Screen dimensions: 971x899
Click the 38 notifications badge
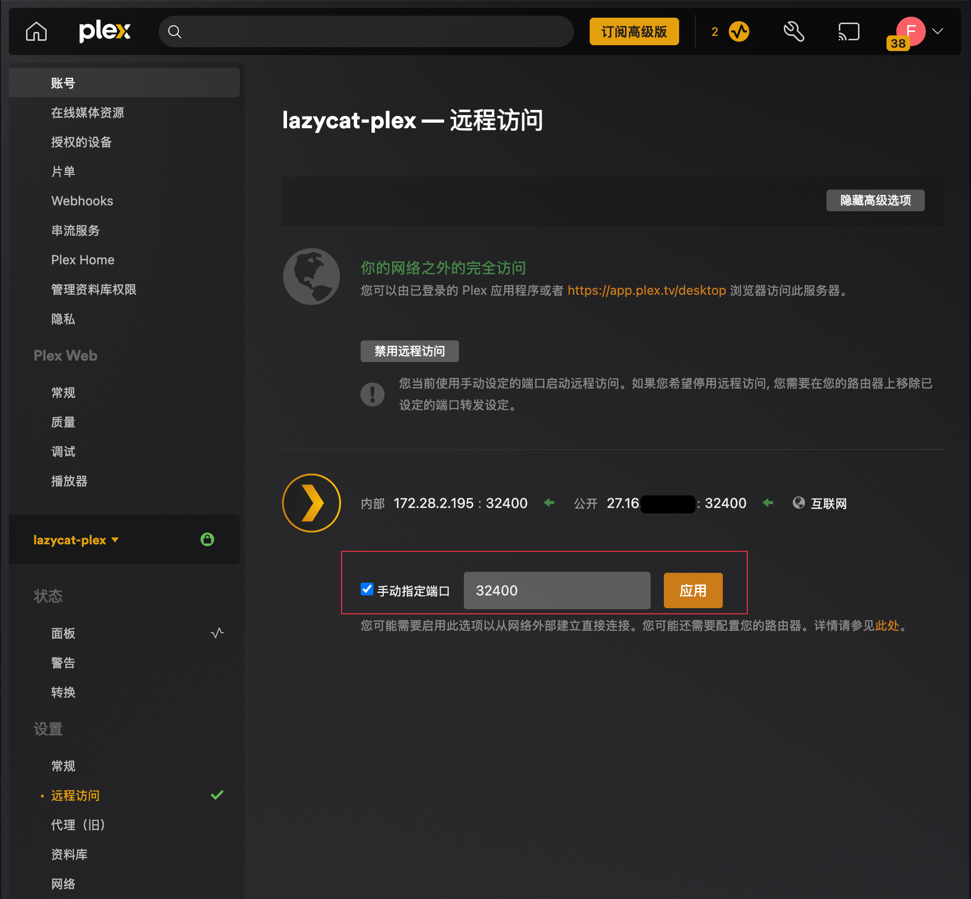coord(898,43)
